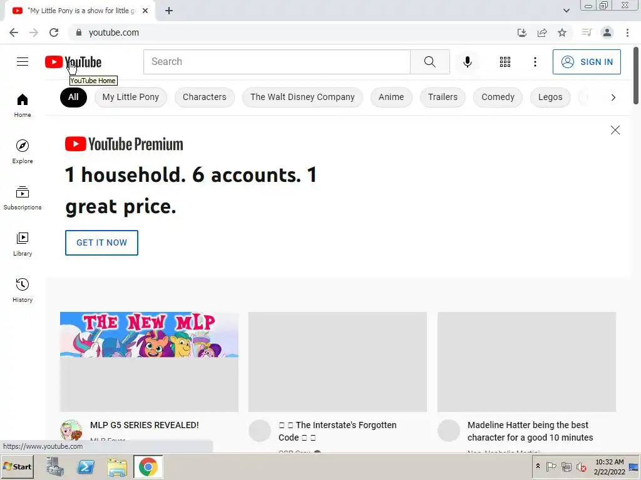The width and height of the screenshot is (641, 480).
Task: Click the youtube.com address bar
Action: pyautogui.click(x=292, y=32)
